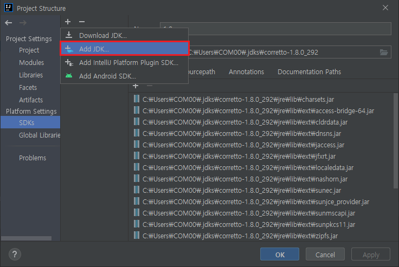Choose Add IntelliJ Platform Plugin SDK...
Screen dimensions: 399x267
click(125, 63)
